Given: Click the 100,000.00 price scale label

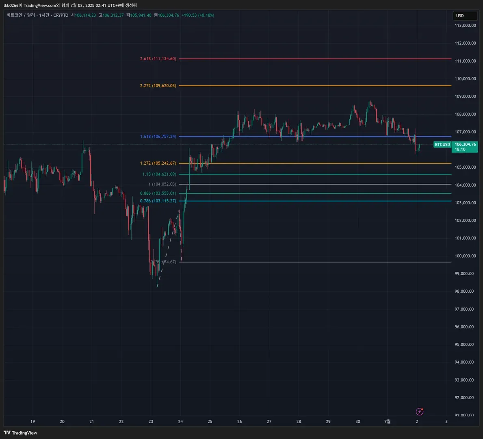Looking at the screenshot, I should 465,256.
